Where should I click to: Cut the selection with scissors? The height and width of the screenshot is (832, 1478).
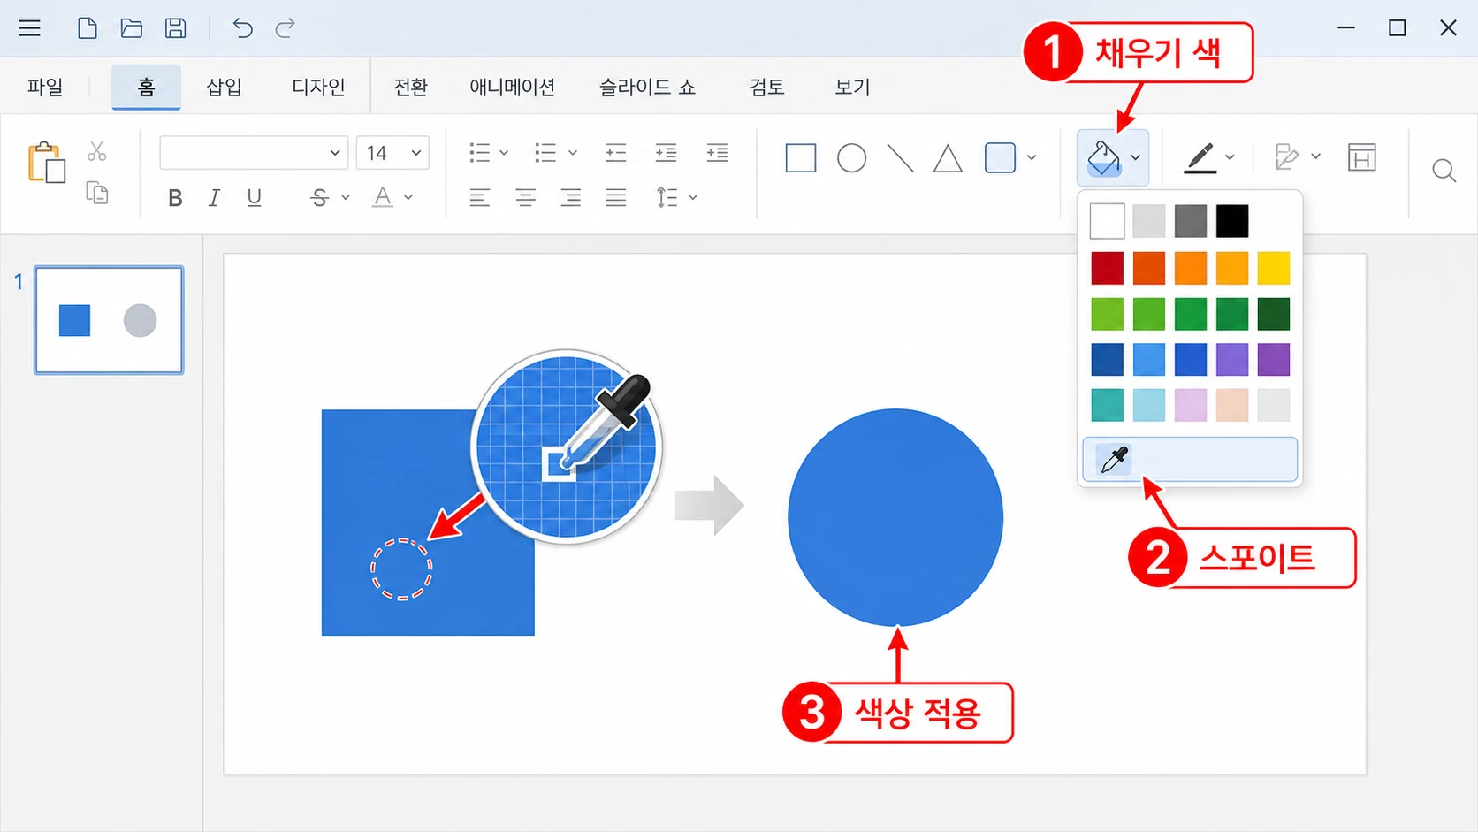point(97,151)
